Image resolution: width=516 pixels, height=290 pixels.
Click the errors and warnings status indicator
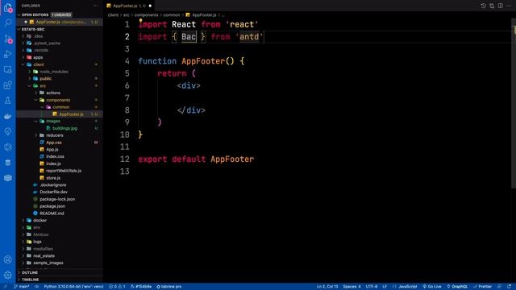[117, 287]
